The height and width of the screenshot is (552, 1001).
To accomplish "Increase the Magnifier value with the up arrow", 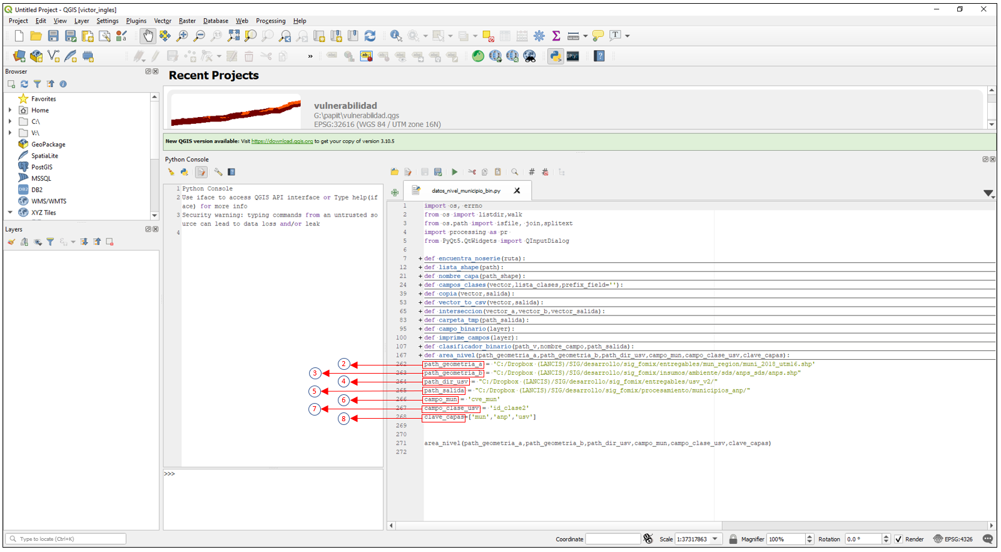I will pos(810,536).
